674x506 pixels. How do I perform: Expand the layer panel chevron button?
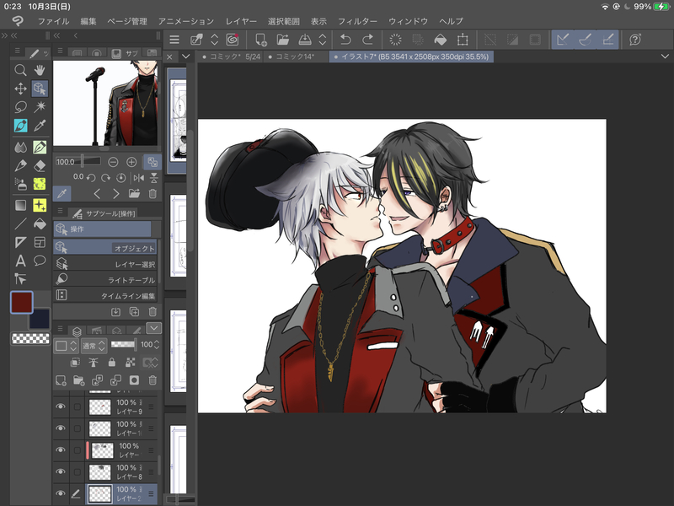[x=154, y=328]
